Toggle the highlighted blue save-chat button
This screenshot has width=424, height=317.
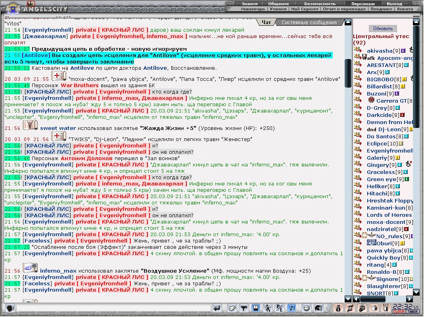pos(255,308)
